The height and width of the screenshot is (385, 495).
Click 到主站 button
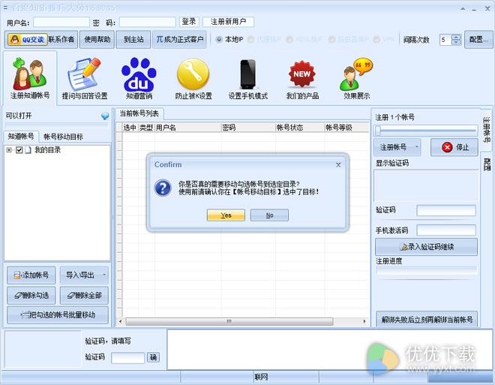coord(133,40)
